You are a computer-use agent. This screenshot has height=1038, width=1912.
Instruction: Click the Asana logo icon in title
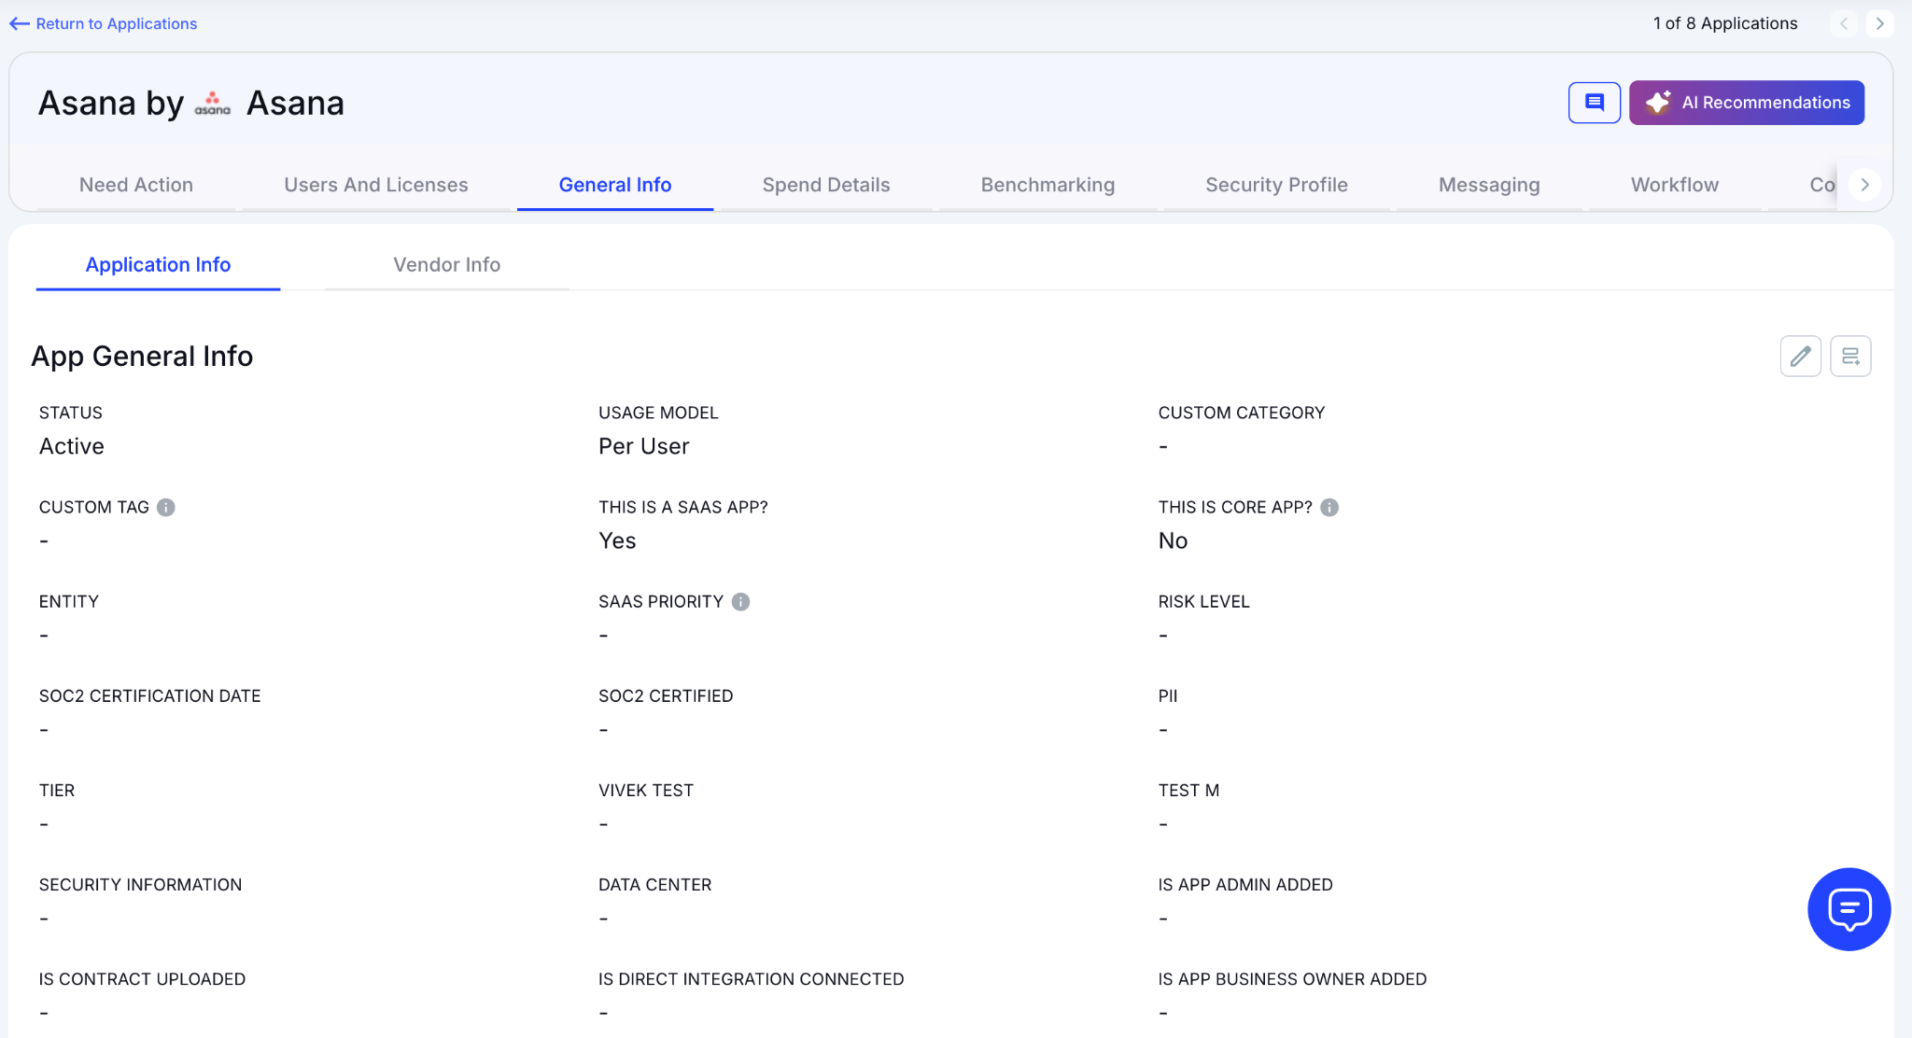click(213, 104)
